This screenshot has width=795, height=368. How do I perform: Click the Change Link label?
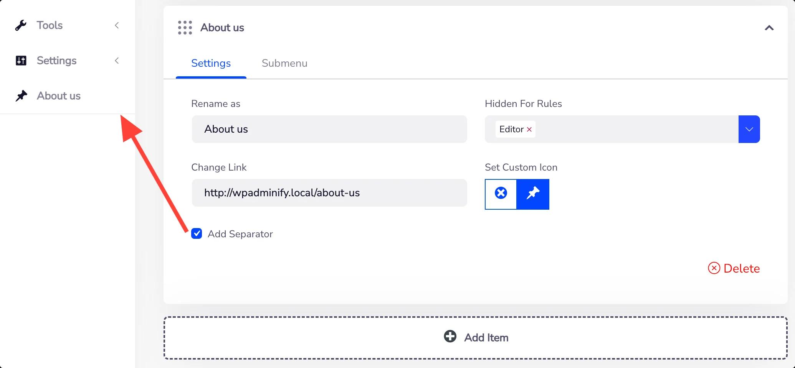tap(219, 167)
